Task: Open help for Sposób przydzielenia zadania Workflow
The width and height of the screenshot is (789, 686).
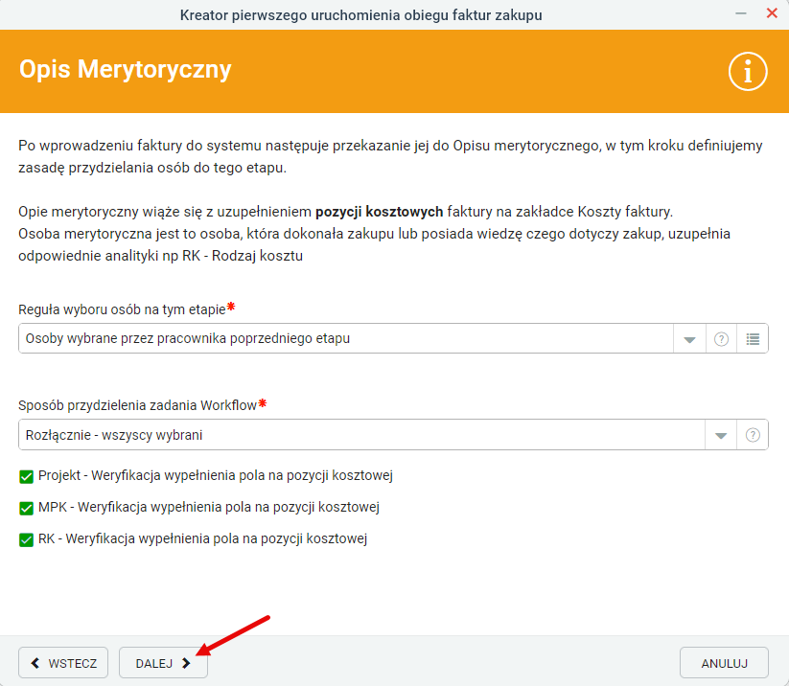Action: click(753, 435)
